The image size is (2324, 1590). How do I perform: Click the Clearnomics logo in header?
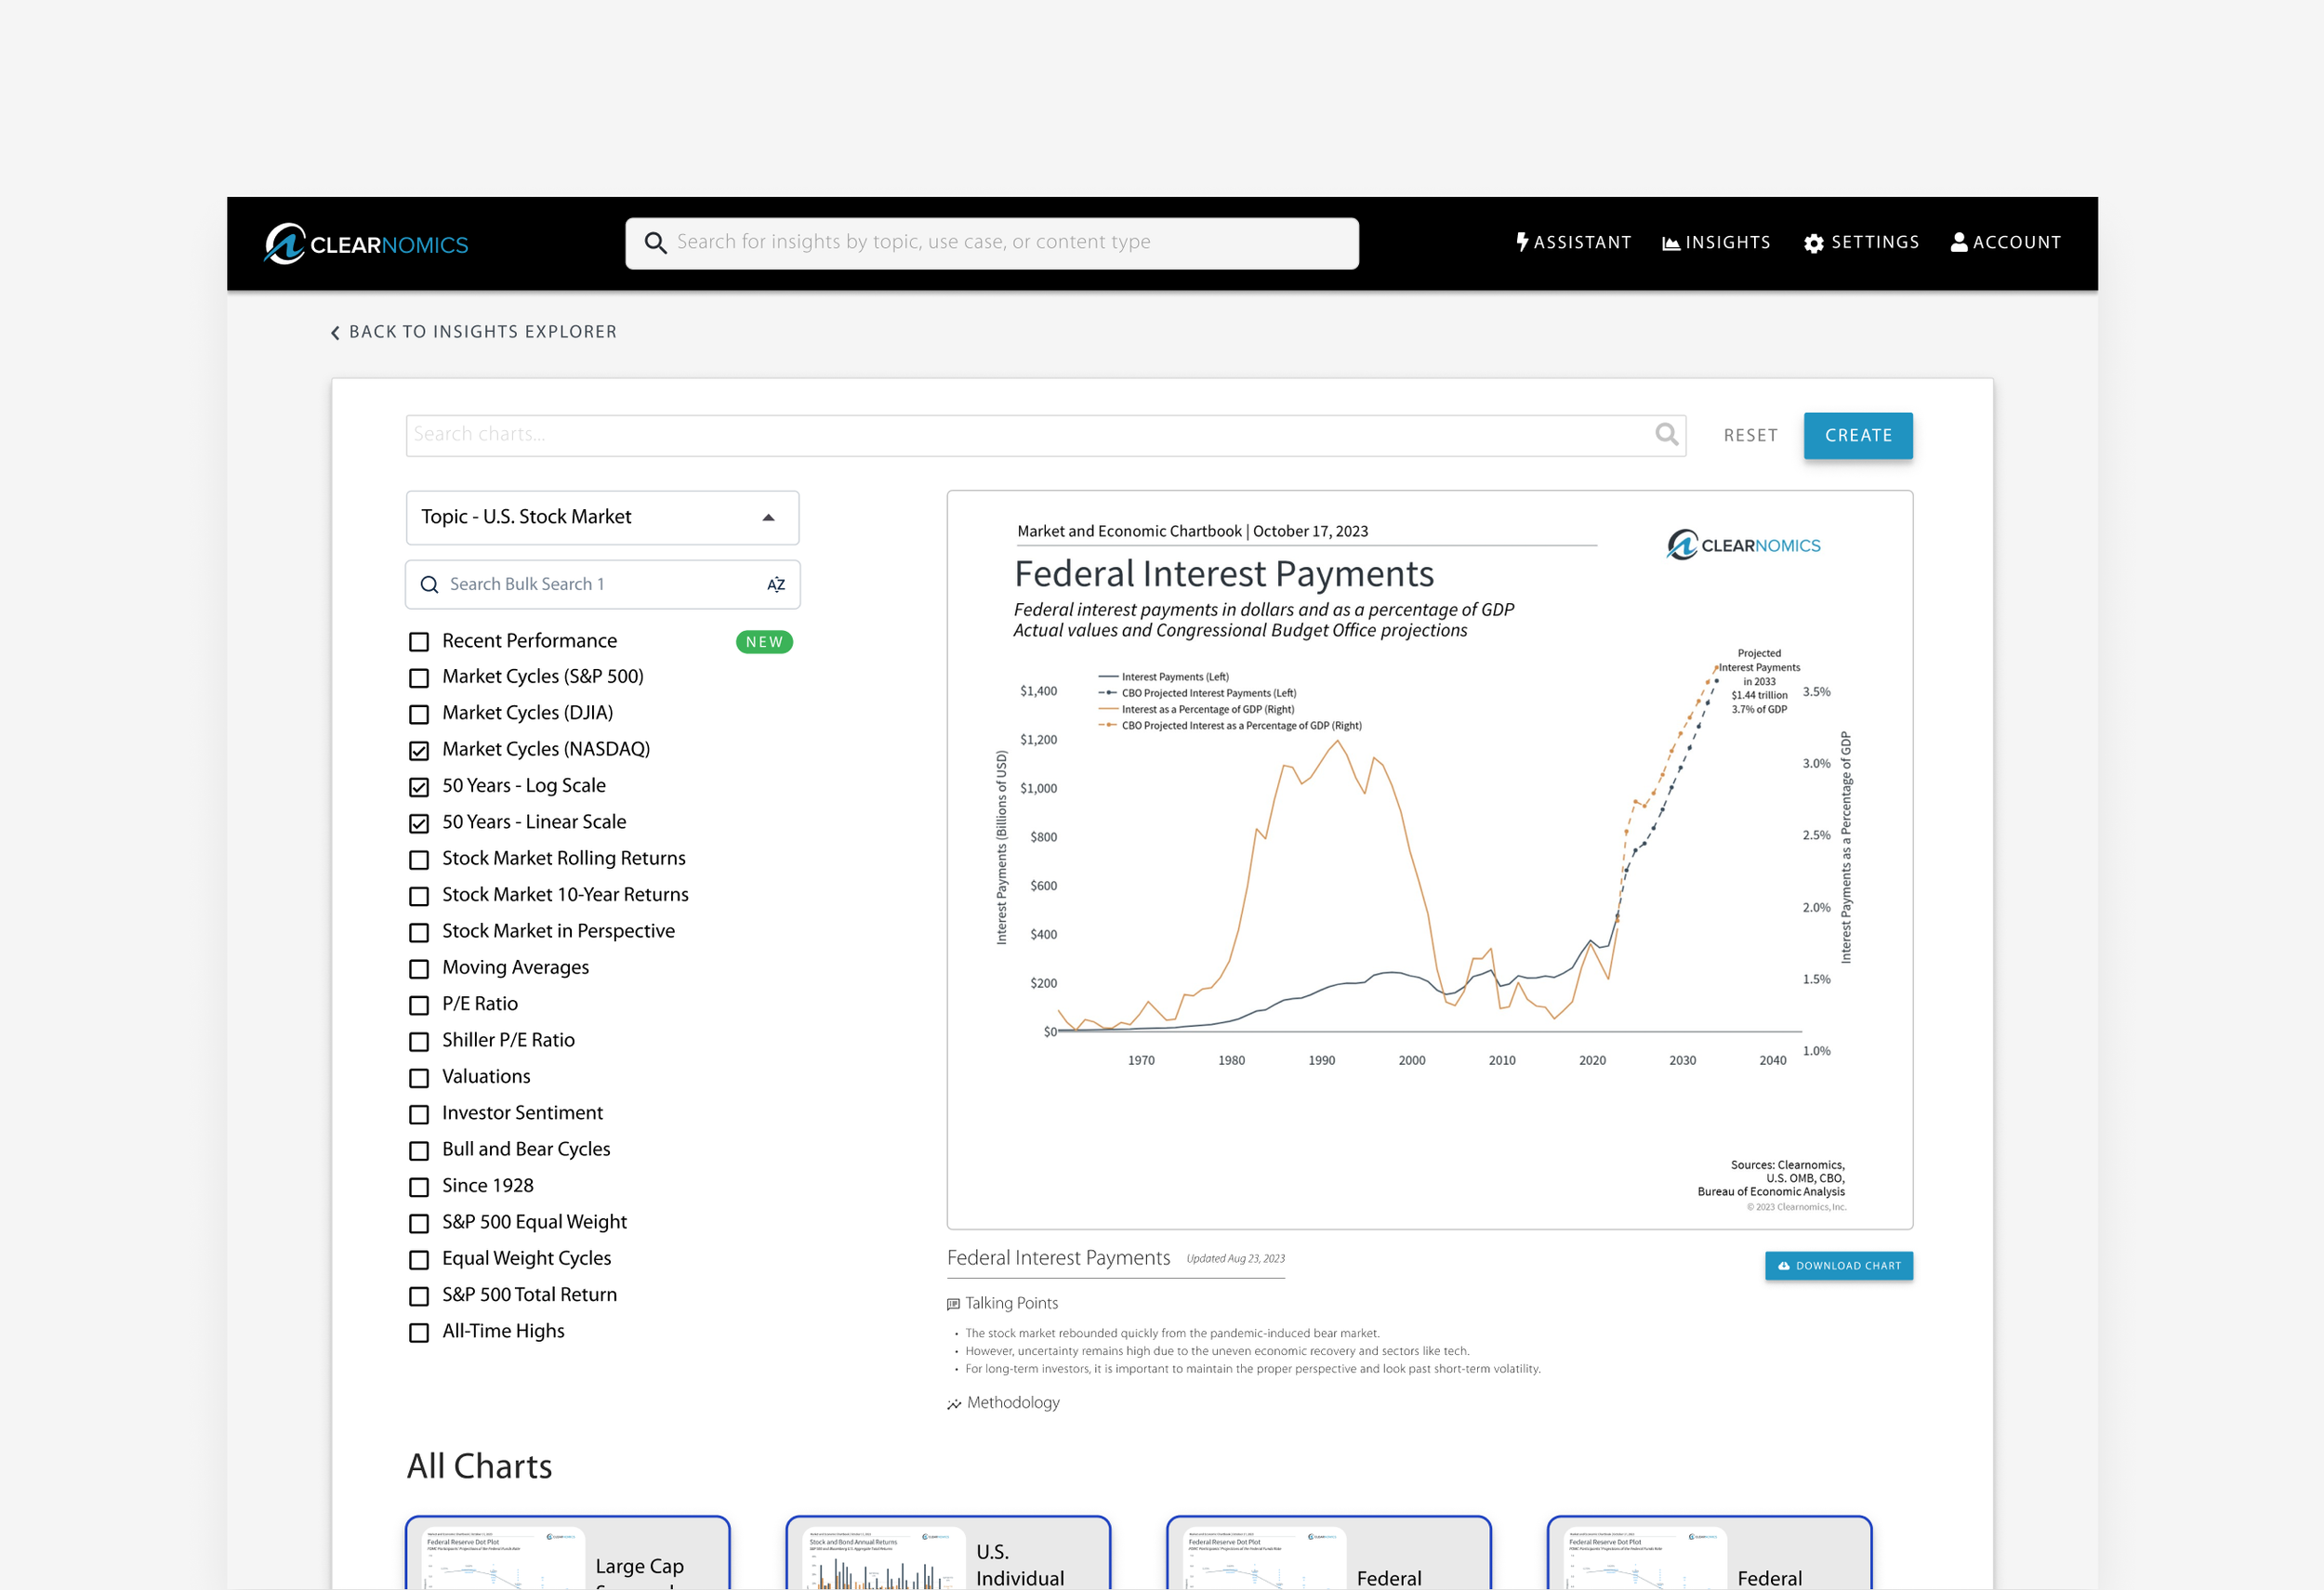366,243
